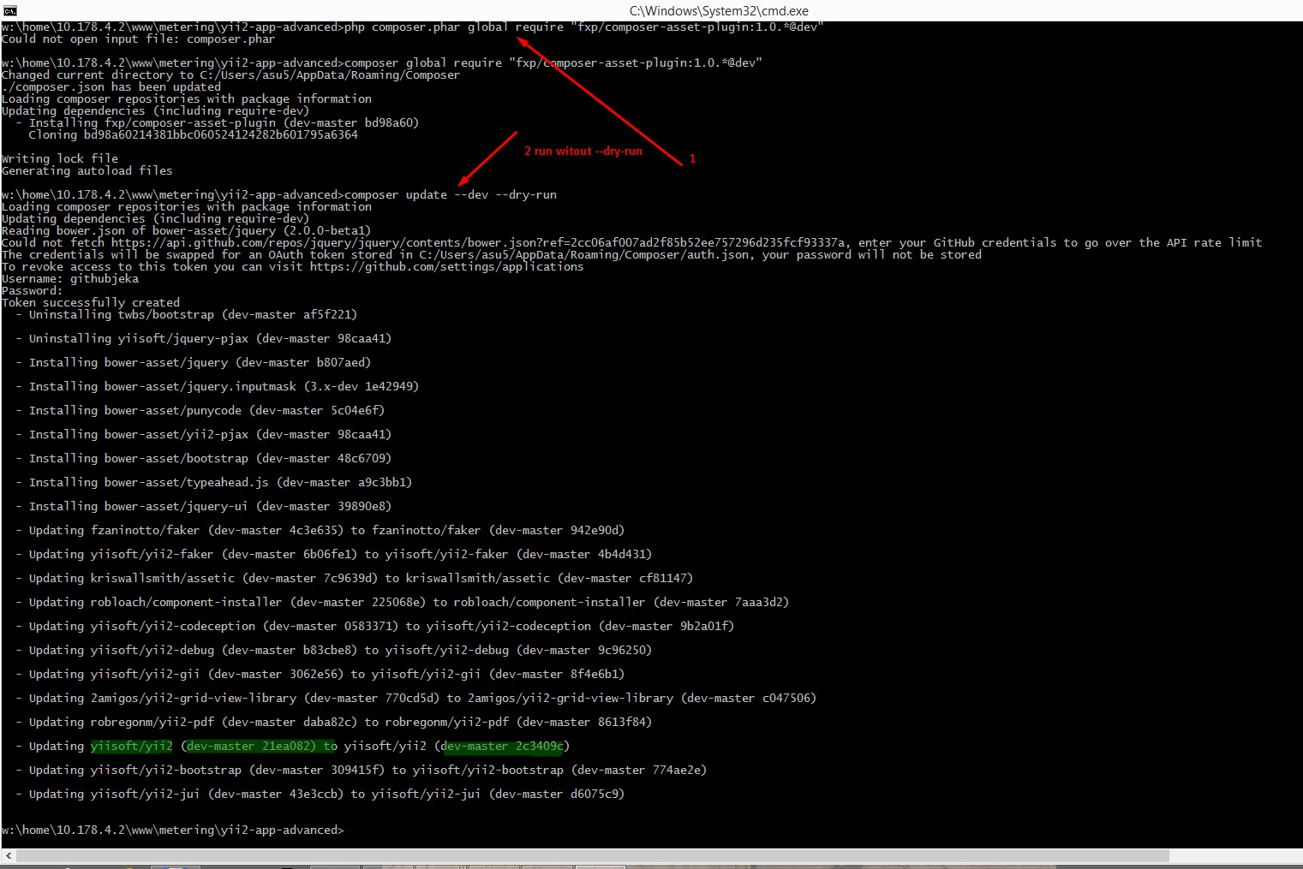This screenshot has height=869, width=1303.
Task: Open the cmd.exe system menu icon
Action: pos(9,10)
